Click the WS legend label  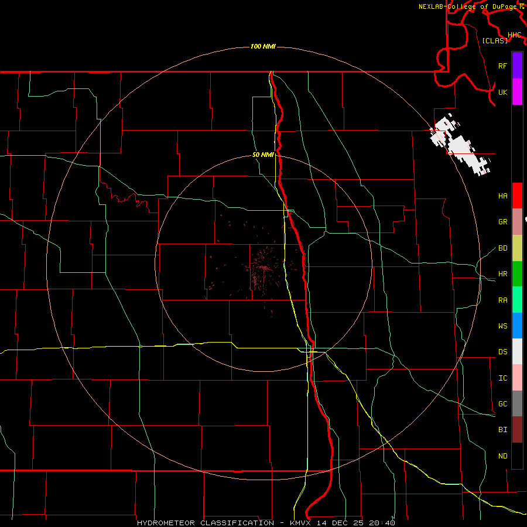[x=503, y=326]
